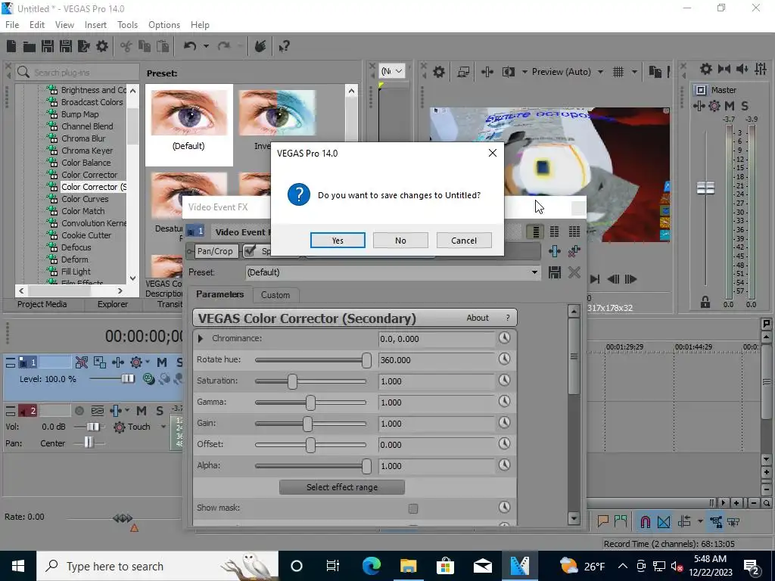Enable the Show mask checkbox
Image resolution: width=775 pixels, height=581 pixels.
pyautogui.click(x=413, y=508)
